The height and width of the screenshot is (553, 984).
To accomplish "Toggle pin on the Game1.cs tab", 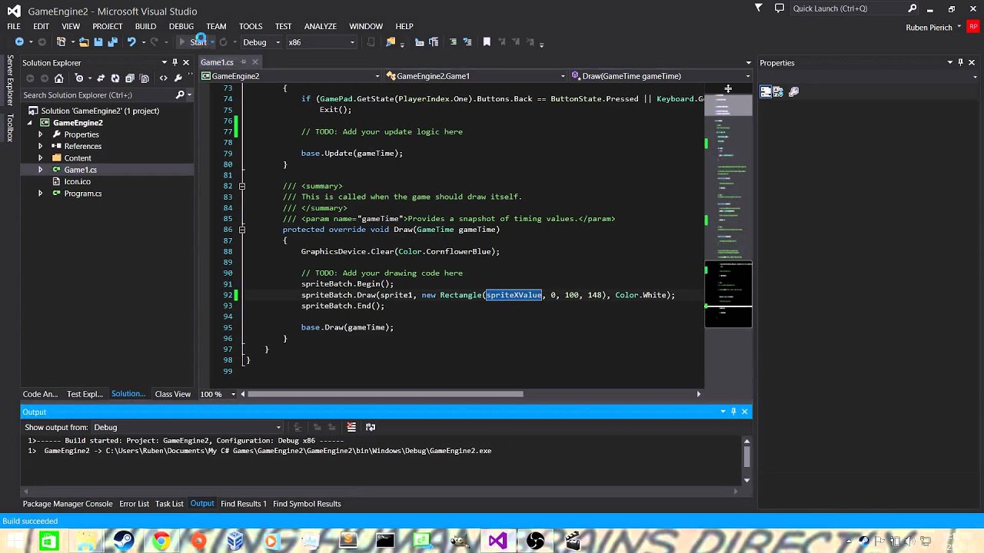I will 244,62.
